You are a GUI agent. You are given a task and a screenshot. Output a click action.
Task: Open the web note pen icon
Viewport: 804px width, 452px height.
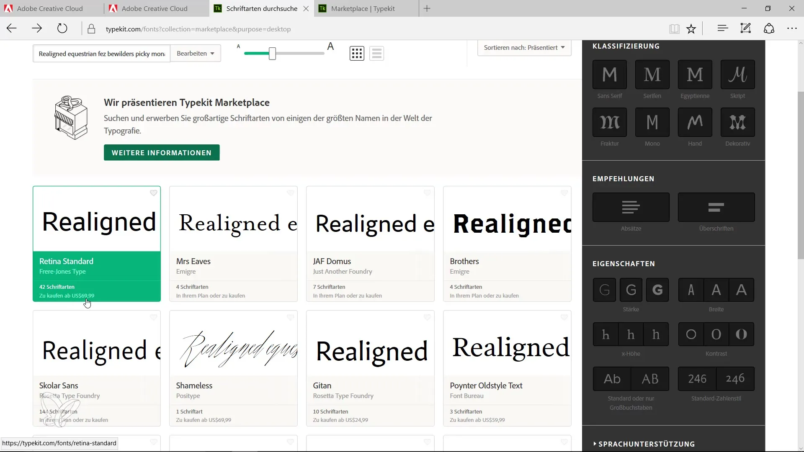(745, 28)
